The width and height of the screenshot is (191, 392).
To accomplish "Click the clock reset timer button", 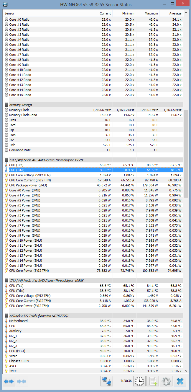I will click(139, 381).
